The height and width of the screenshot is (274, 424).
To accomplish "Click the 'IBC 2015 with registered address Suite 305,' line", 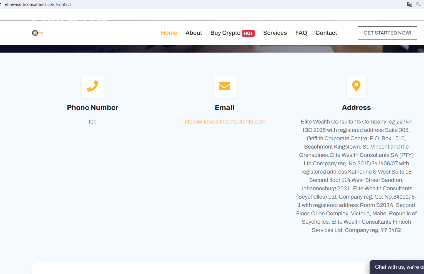I will tap(356, 130).
